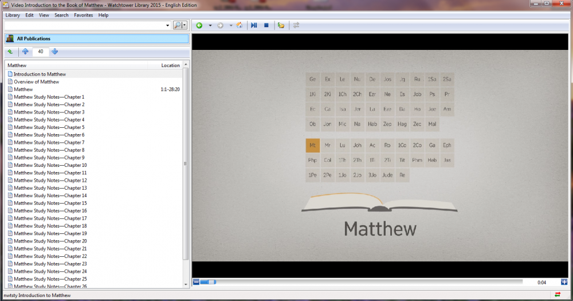Click the Search magnifier icon
Screen dimensions: 573x301
tap(177, 25)
